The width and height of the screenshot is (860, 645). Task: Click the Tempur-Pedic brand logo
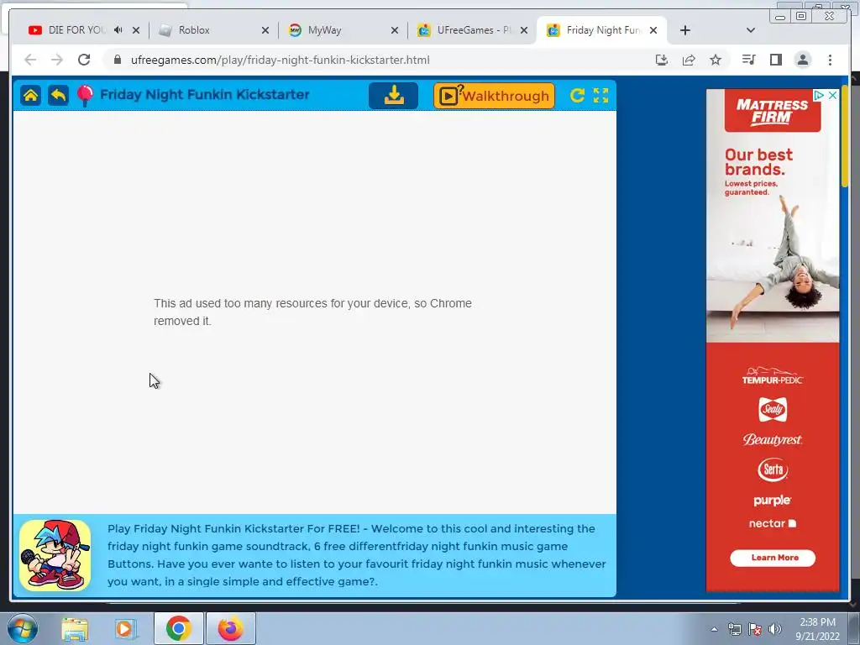tap(773, 376)
